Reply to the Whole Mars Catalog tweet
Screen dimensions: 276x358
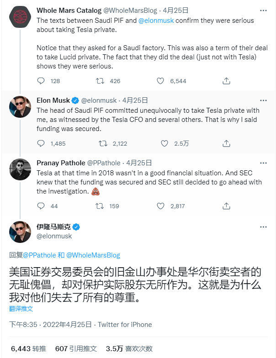(41, 81)
